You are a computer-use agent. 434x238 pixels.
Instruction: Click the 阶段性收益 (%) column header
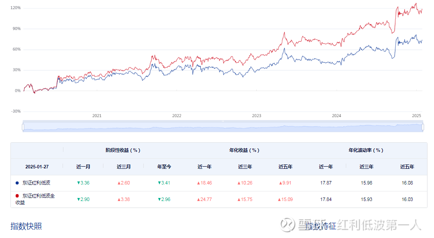[x=123, y=150]
